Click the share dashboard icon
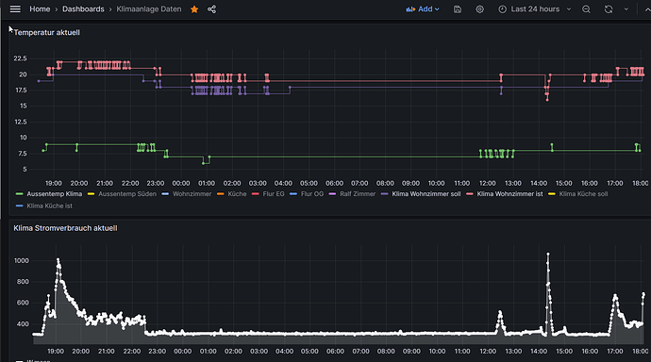651x362 pixels. pyautogui.click(x=211, y=9)
